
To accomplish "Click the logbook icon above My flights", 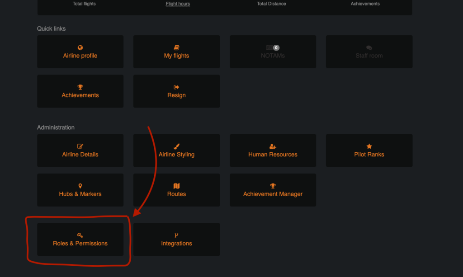I will pyautogui.click(x=176, y=47).
